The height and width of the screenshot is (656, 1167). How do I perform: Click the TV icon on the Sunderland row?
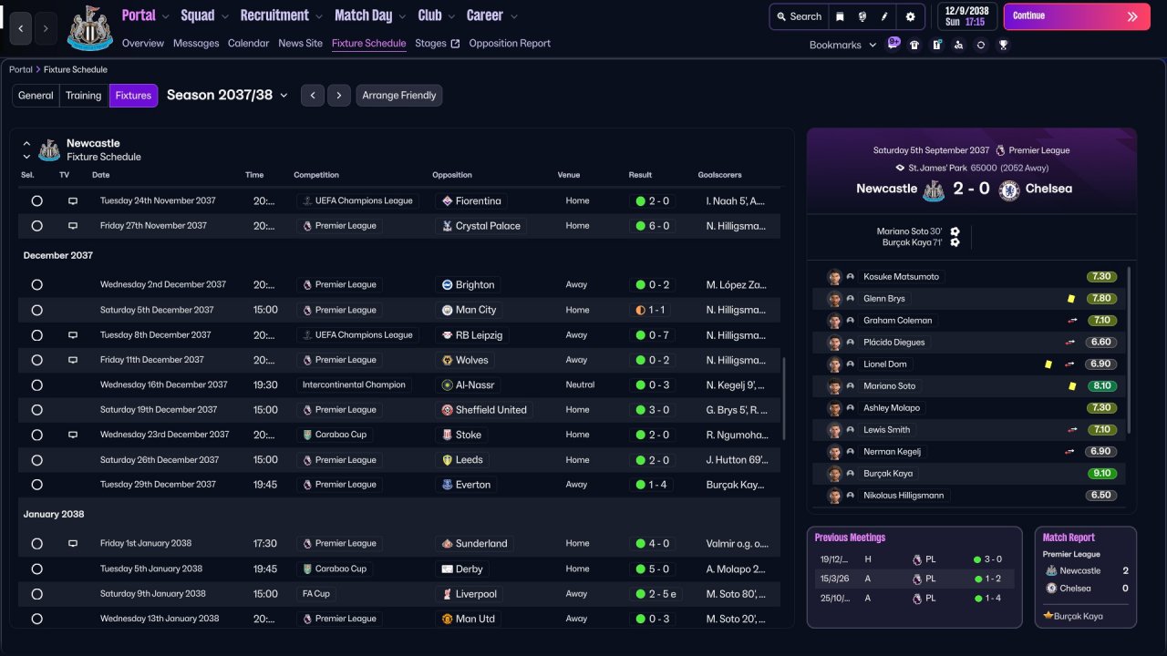click(x=73, y=543)
